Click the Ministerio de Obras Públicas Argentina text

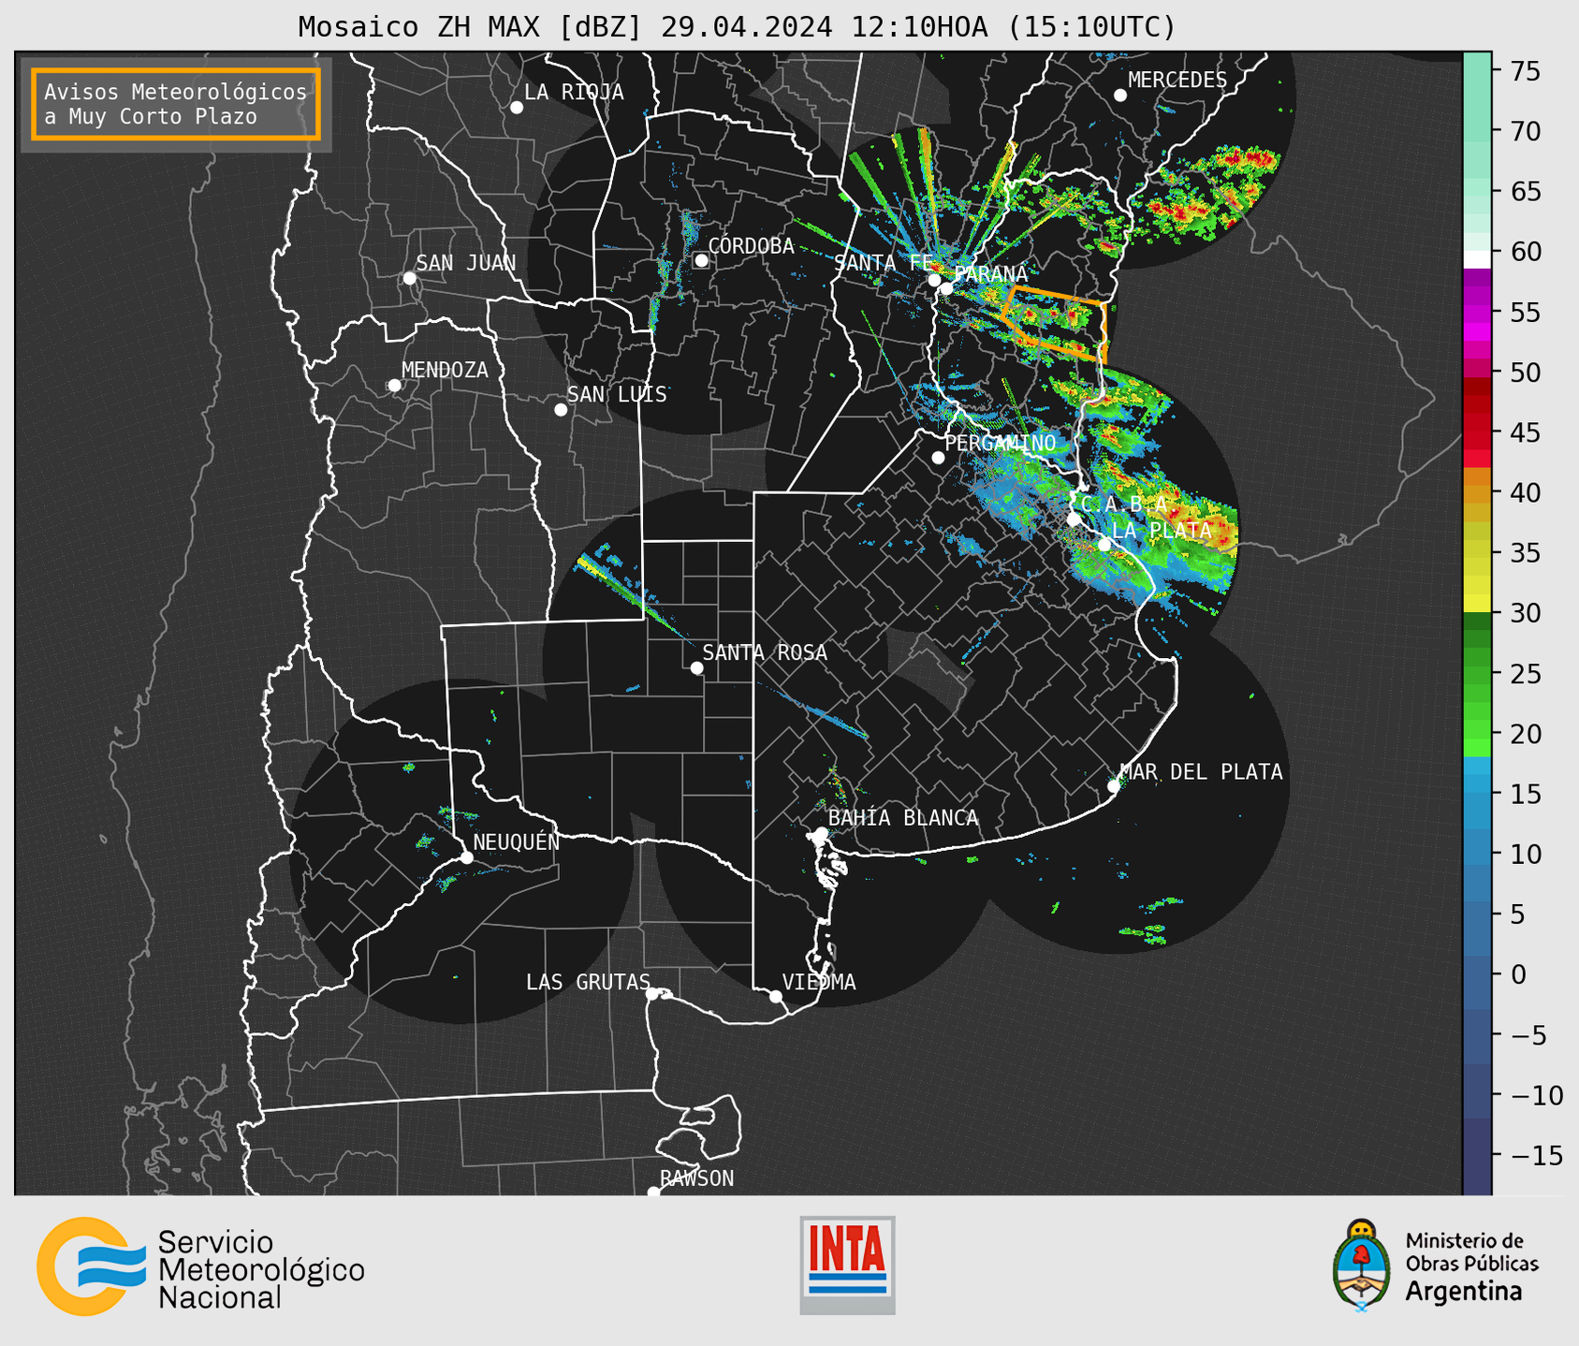coord(1471,1266)
